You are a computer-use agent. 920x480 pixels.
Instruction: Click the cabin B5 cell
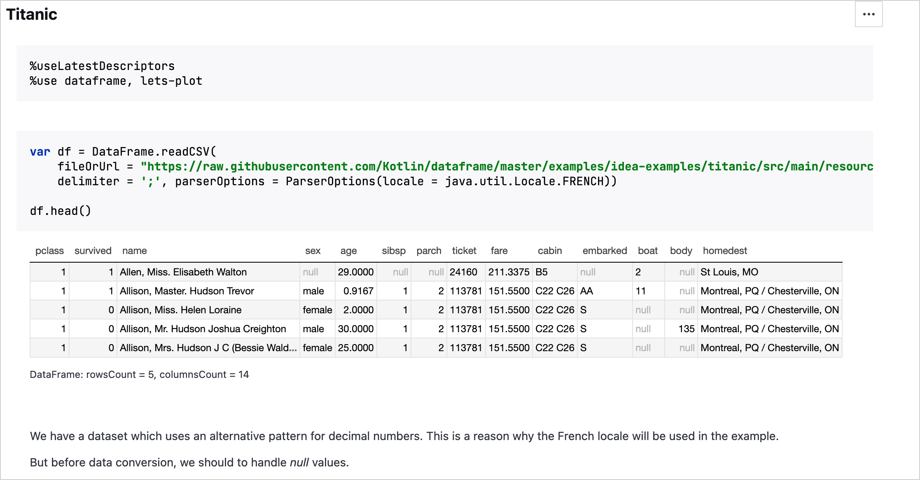pyautogui.click(x=542, y=272)
